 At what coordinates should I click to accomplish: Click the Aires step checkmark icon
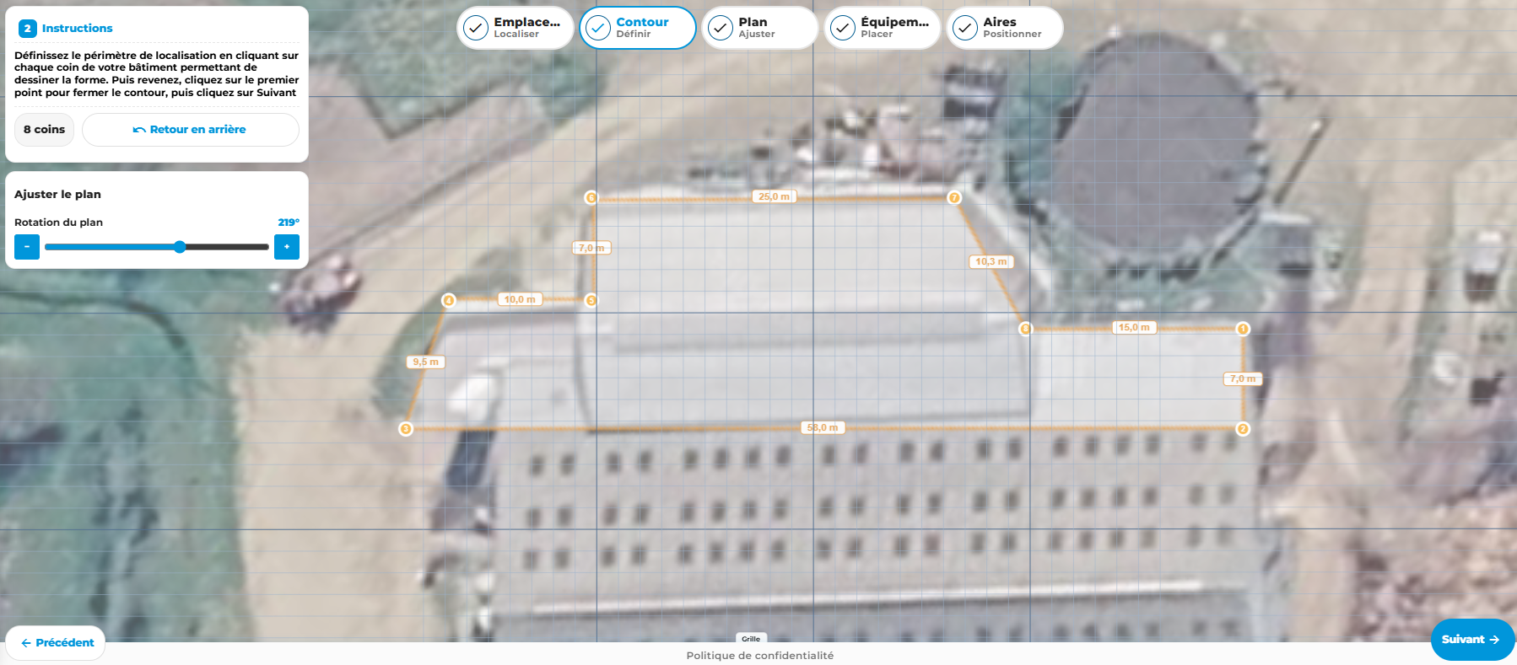tap(965, 28)
